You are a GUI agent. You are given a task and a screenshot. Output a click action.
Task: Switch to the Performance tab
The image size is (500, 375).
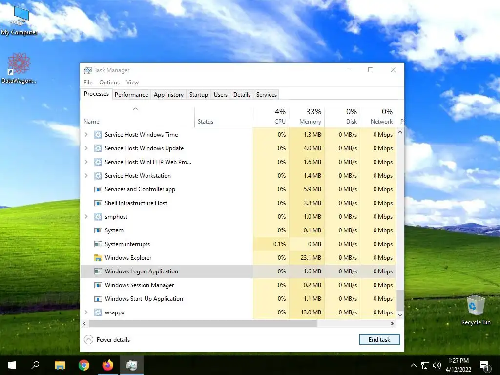coord(131,95)
